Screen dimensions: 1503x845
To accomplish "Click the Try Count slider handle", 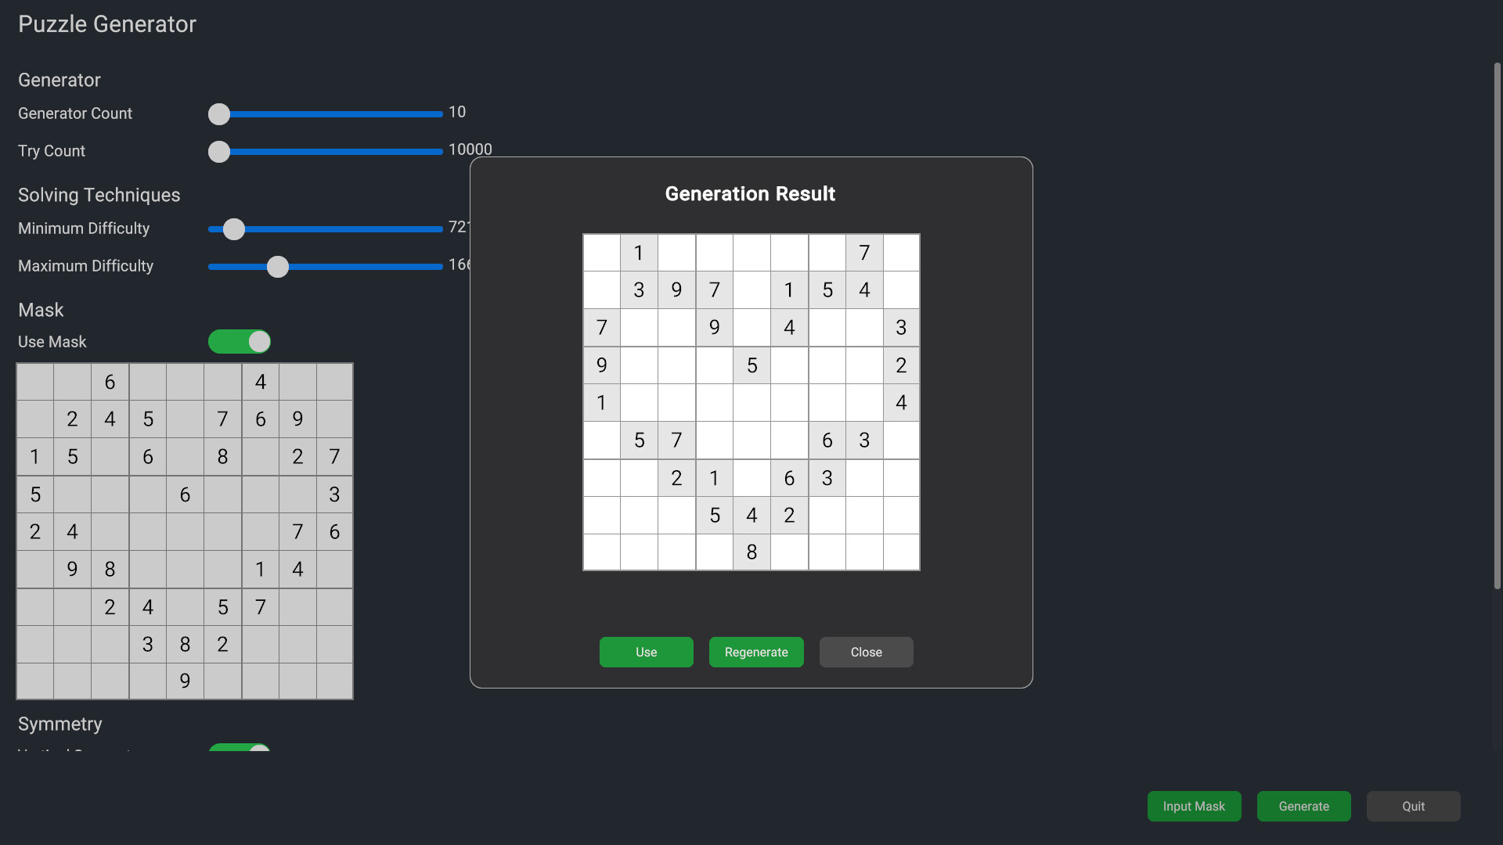I will (219, 152).
